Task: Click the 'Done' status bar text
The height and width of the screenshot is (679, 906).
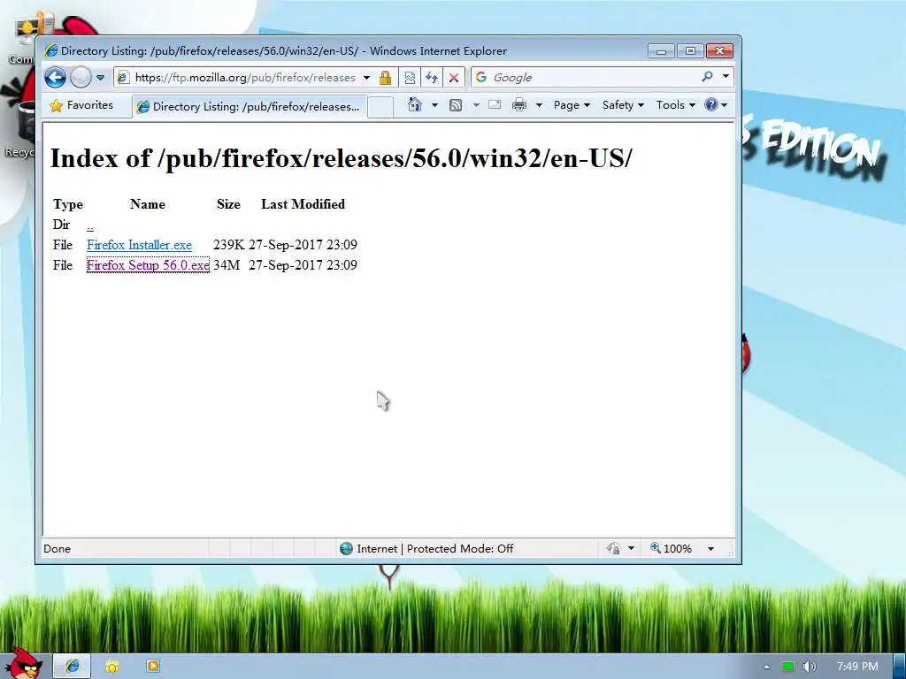Action: (58, 548)
